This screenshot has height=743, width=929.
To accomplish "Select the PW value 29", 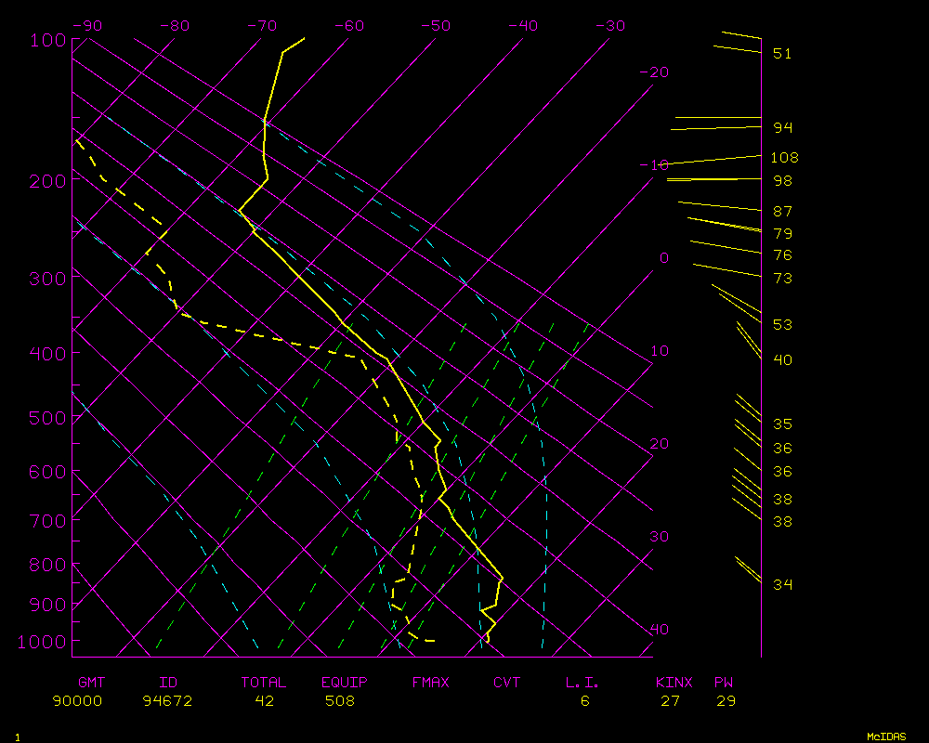I will coord(726,701).
